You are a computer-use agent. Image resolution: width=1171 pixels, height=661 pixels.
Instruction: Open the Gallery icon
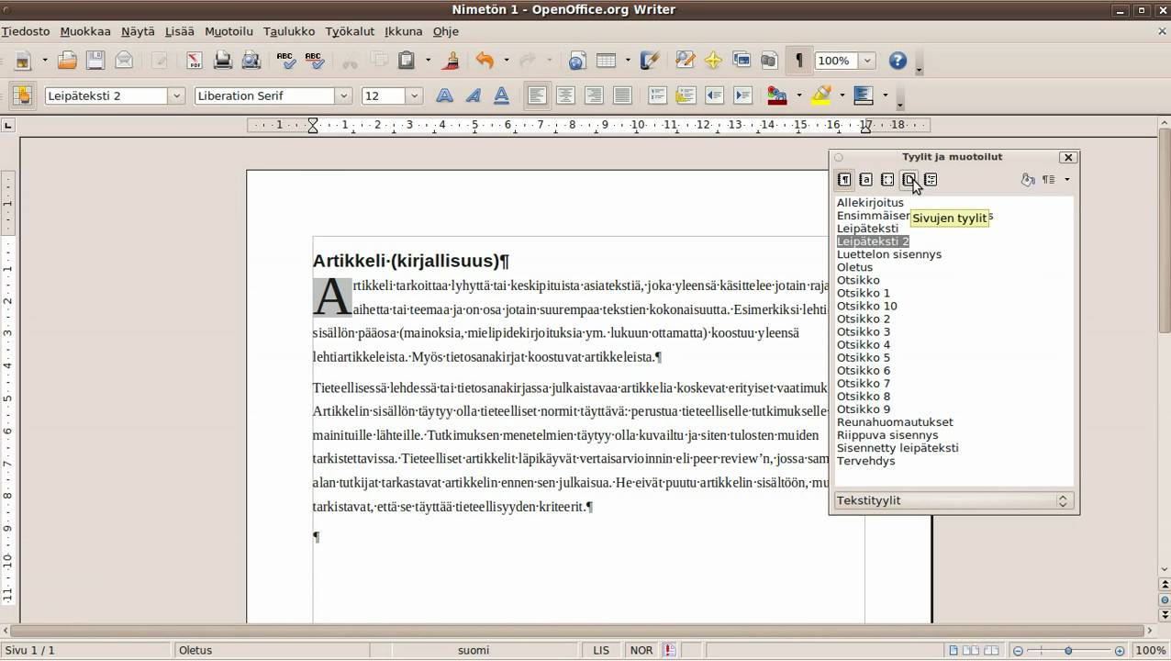(742, 61)
